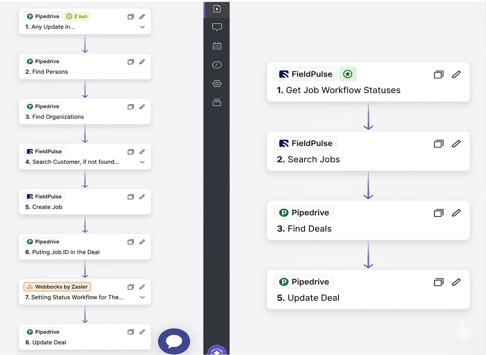This screenshot has width=486, height=355.
Task: Click the Pipedrive badge on Puting Job ID step
Action: pos(42,241)
